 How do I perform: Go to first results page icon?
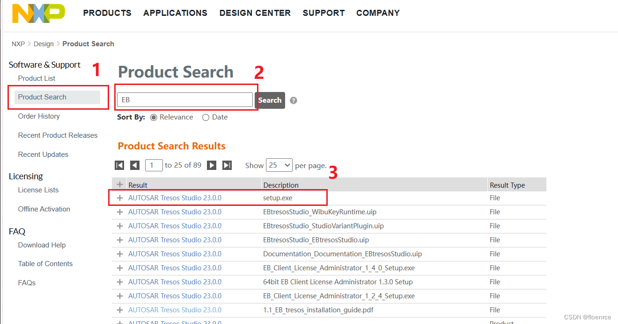pyautogui.click(x=119, y=165)
